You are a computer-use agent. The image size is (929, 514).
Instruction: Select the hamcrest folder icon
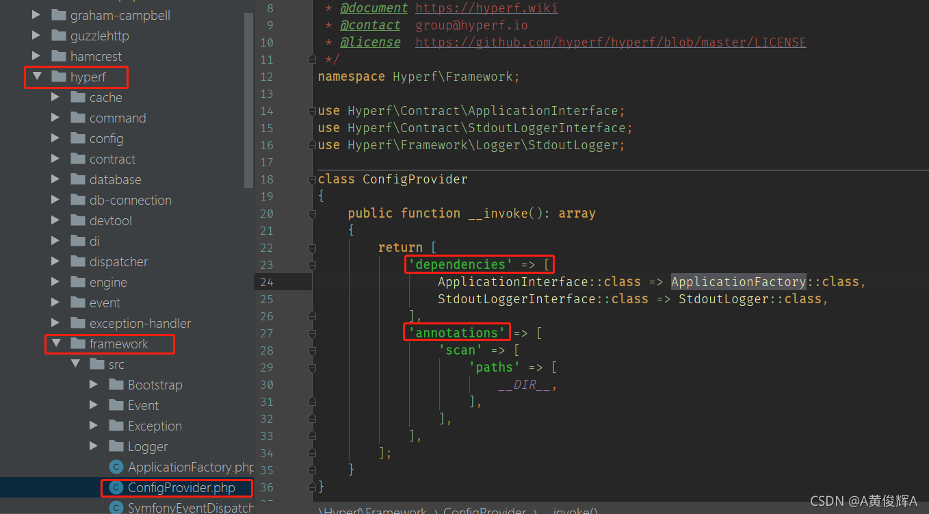[x=58, y=56]
